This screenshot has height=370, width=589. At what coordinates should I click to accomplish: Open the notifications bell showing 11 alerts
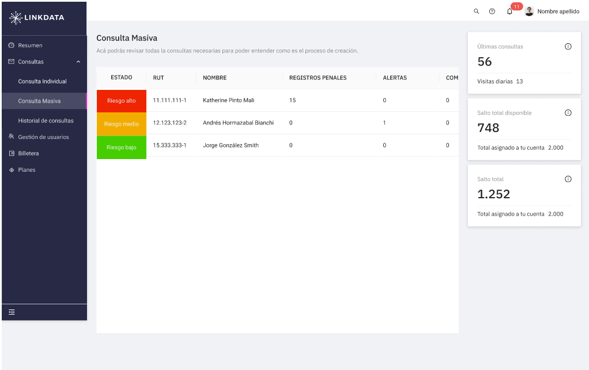tap(509, 12)
